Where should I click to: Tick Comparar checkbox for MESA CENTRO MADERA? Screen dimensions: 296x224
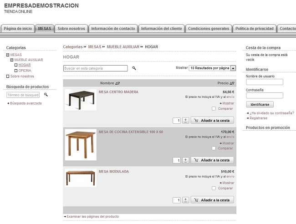(x=214, y=109)
